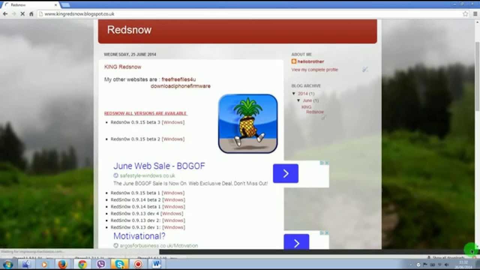Download RedSn0w 0.9.14 beta 2 Windows
Image resolution: width=480 pixels, height=270 pixels.
click(174, 200)
